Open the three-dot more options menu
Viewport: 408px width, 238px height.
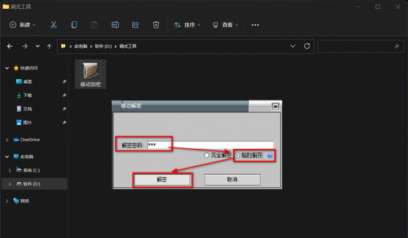pos(255,25)
